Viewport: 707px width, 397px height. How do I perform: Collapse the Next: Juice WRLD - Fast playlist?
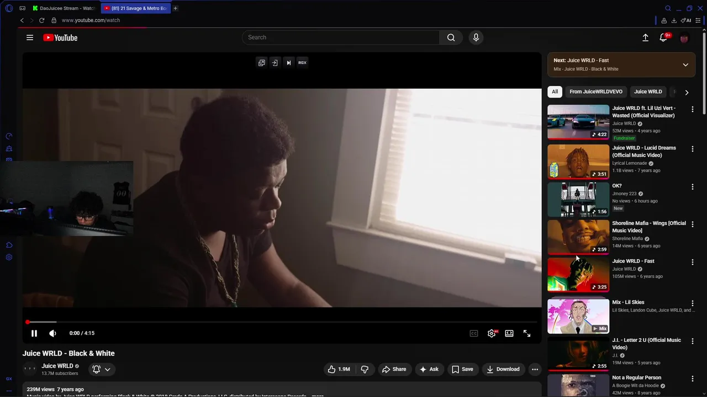[685, 65]
